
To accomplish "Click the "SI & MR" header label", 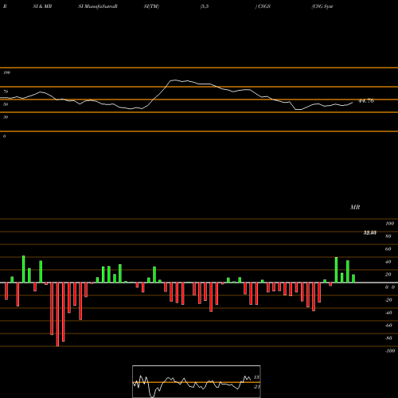I will 42,6.
